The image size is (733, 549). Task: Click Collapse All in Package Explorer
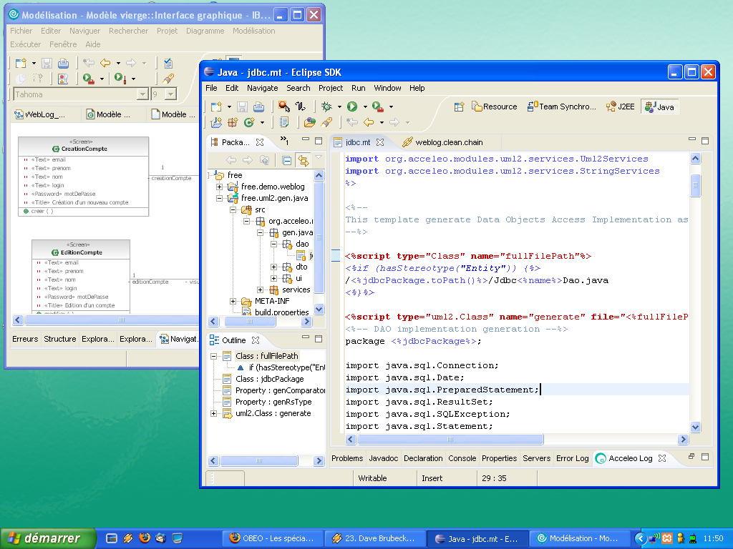(x=286, y=160)
